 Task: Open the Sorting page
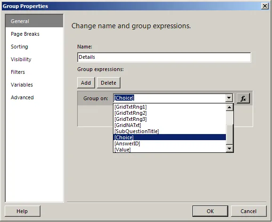34,47
